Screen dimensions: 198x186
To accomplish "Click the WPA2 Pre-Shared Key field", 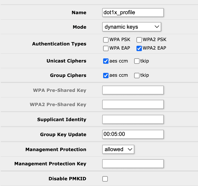I will [x=133, y=104].
